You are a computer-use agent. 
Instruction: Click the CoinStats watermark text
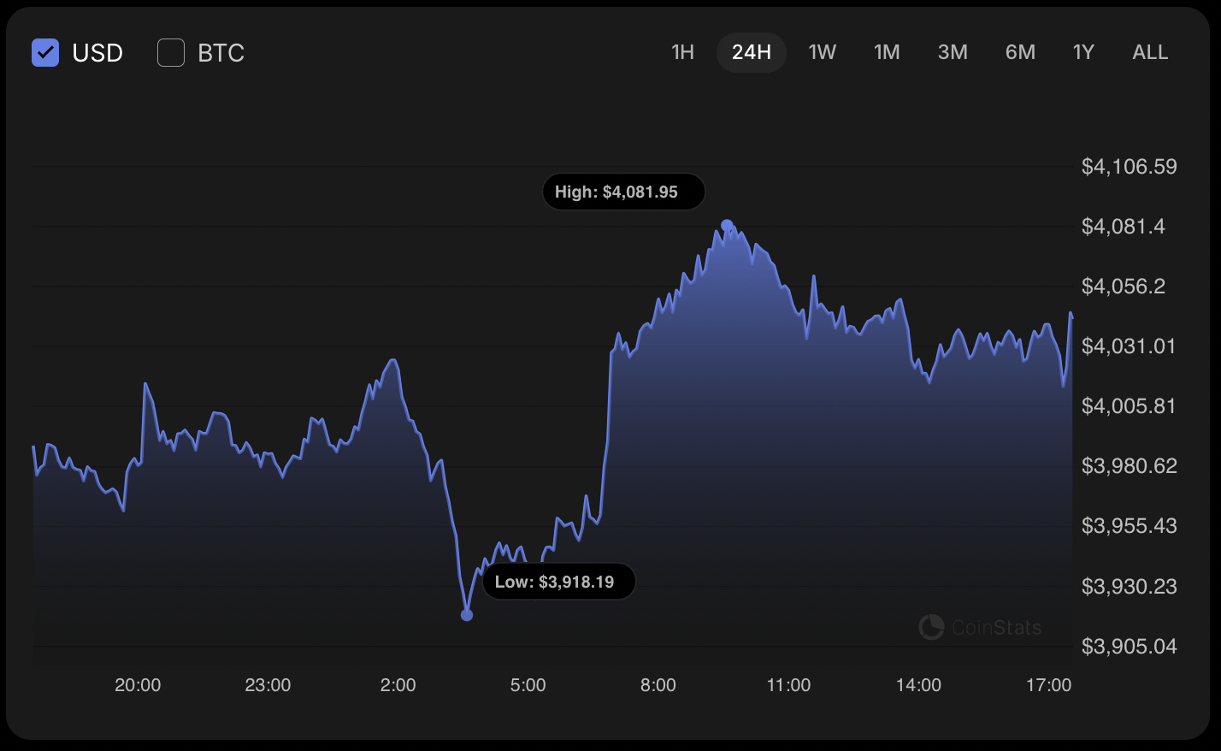[x=996, y=628]
